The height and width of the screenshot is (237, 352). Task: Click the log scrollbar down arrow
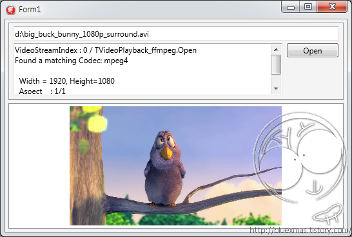(276, 89)
